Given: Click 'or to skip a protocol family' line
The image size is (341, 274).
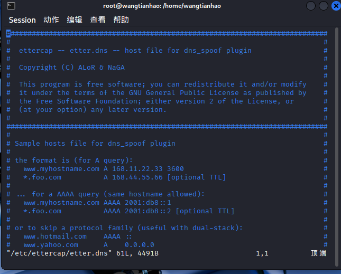Looking at the screenshot, I should click(x=128, y=228).
